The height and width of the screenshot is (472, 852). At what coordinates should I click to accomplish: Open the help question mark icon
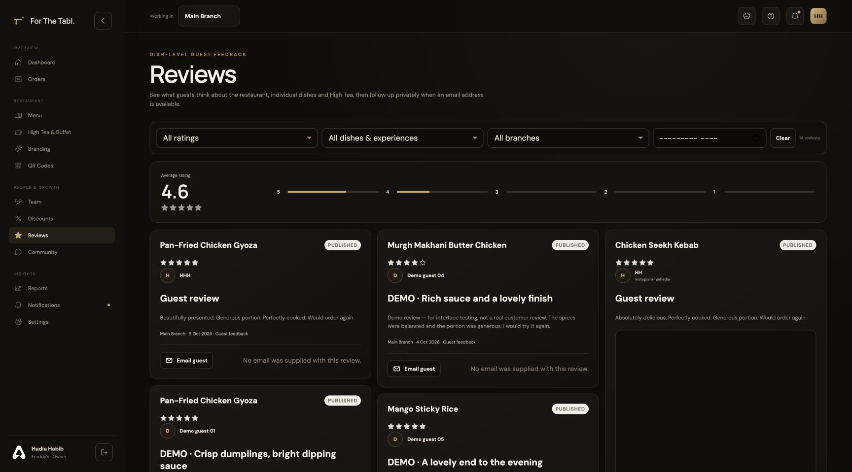[771, 16]
